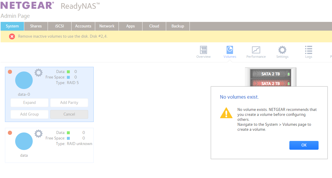The width and height of the screenshot is (332, 178).
Task: Open the Settings gear icon
Action: point(282,50)
